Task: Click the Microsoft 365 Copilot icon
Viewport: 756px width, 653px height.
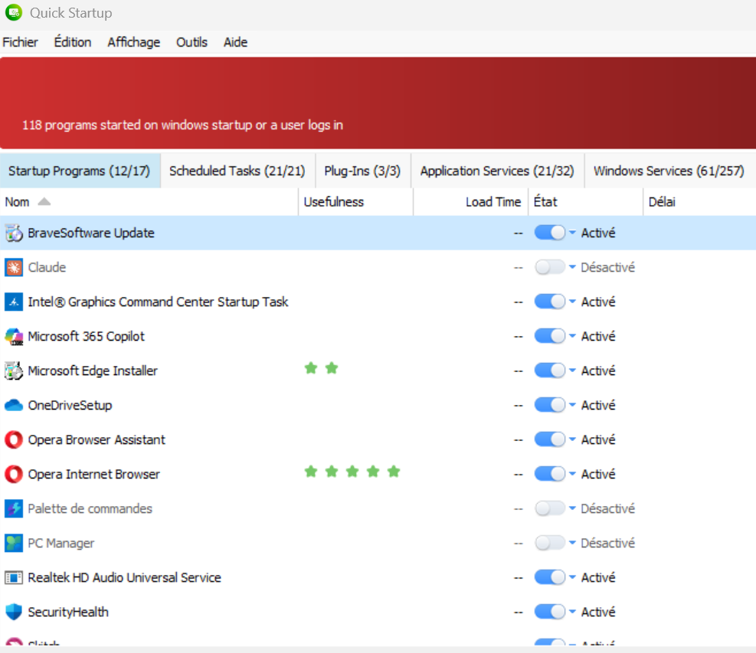Action: click(x=14, y=336)
